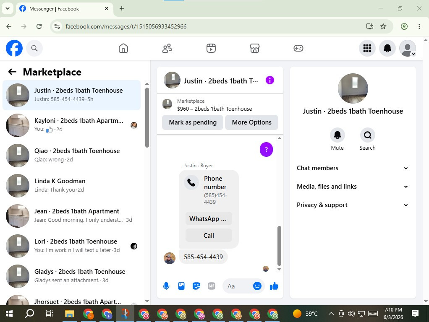429x322 pixels.
Task: Bookmark this page with the star icon
Action: click(383, 26)
